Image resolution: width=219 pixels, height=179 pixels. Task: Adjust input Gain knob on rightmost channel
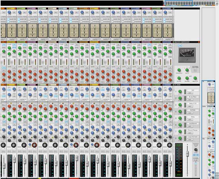(x=165, y=12)
